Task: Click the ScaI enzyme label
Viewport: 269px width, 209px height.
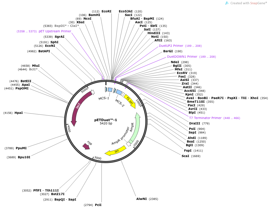Action: (x=185, y=156)
